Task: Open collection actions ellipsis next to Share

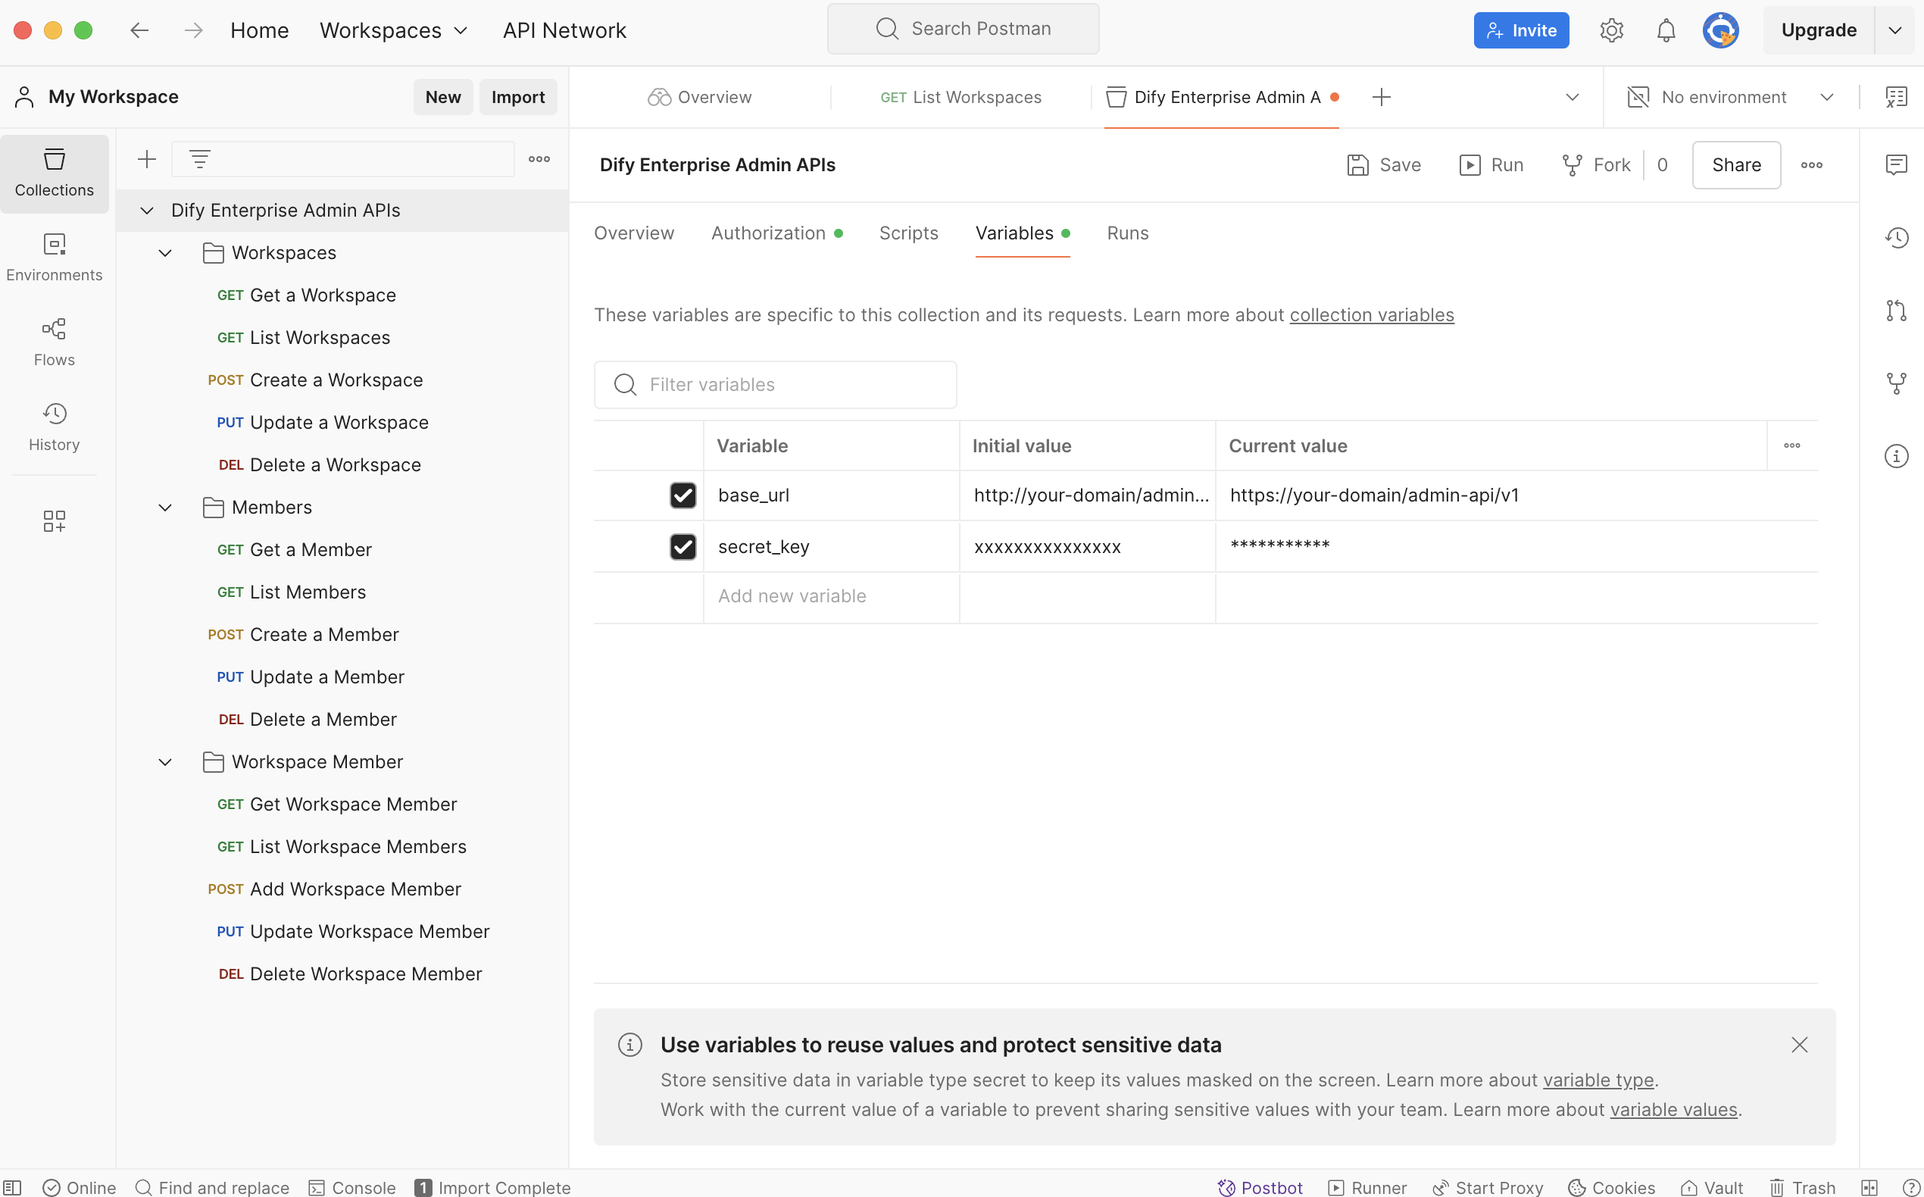Action: [1811, 164]
